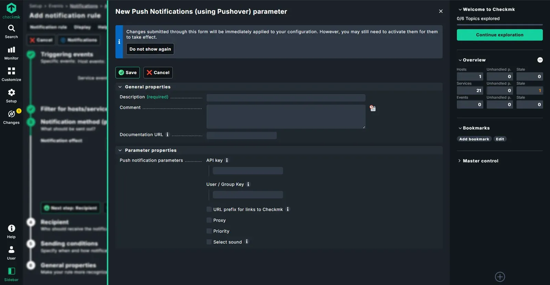Screen dimensions: 550x285
Task: Open Recipient step in background page
Action: click(x=55, y=222)
